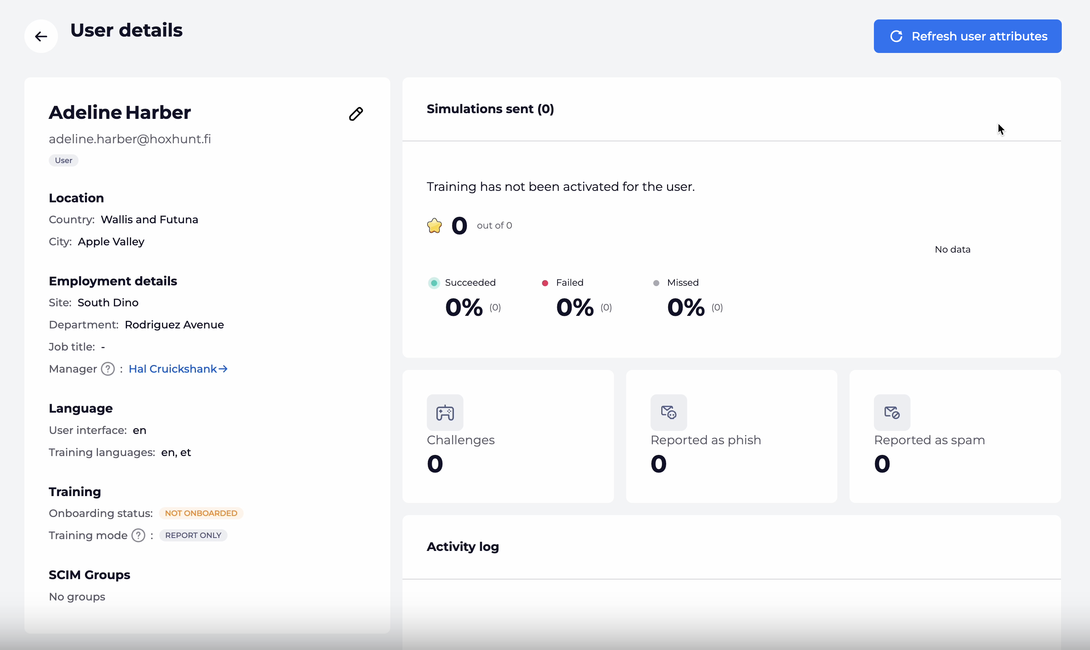The width and height of the screenshot is (1090, 650).
Task: Click the User role badge
Action: click(64, 160)
